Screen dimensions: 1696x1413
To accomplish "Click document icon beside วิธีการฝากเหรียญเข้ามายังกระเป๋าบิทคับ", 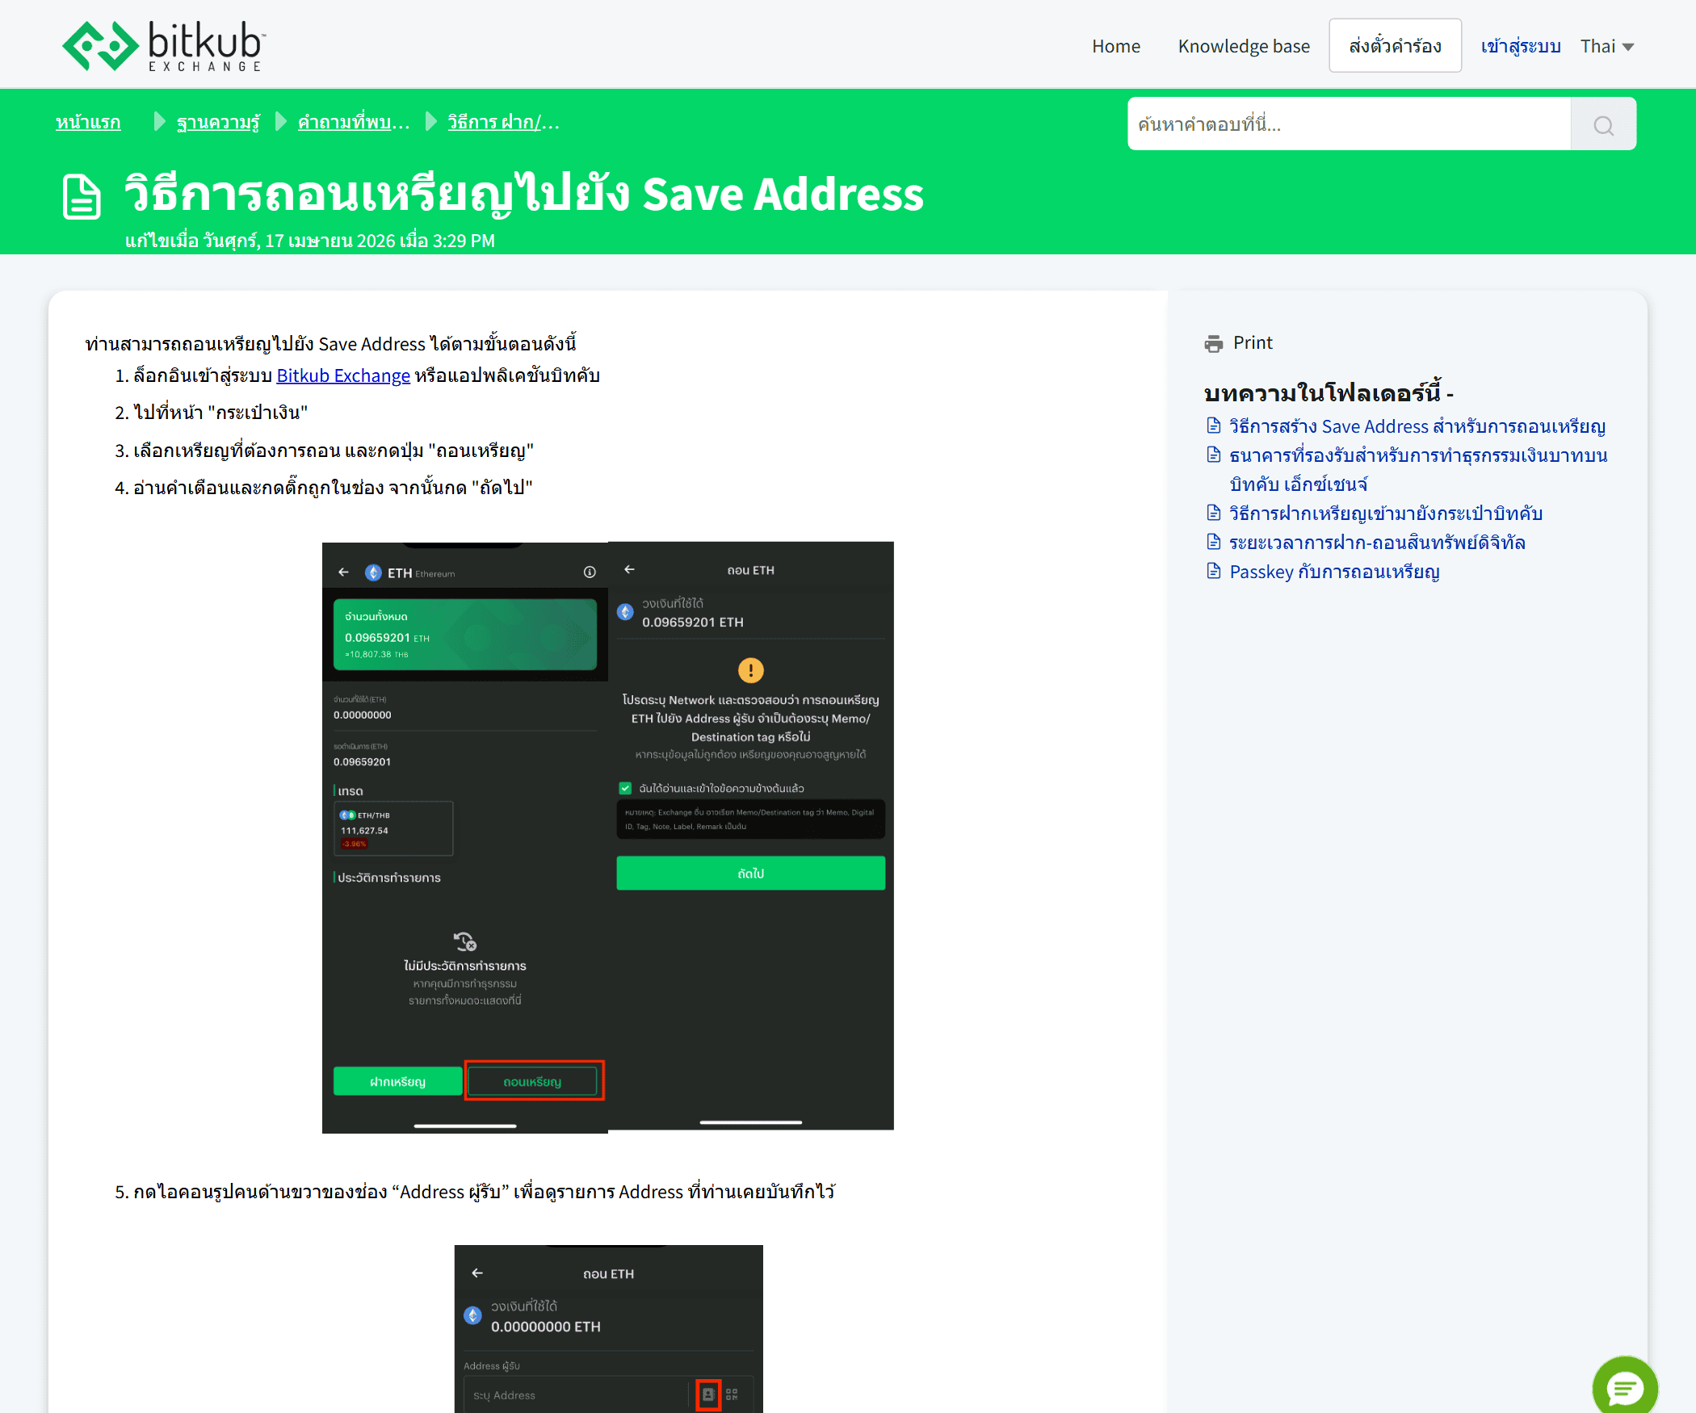I will [x=1213, y=513].
